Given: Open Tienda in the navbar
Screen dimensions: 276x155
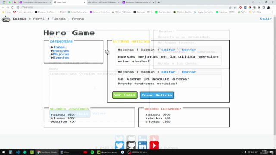Looking at the screenshot, I should pyautogui.click(x=59, y=19).
